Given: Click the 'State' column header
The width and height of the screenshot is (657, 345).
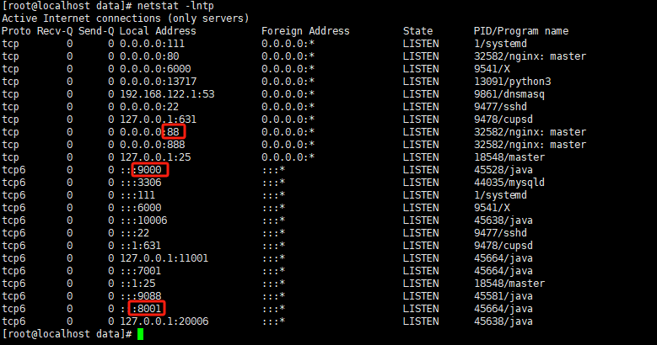Looking at the screenshot, I should coord(417,31).
